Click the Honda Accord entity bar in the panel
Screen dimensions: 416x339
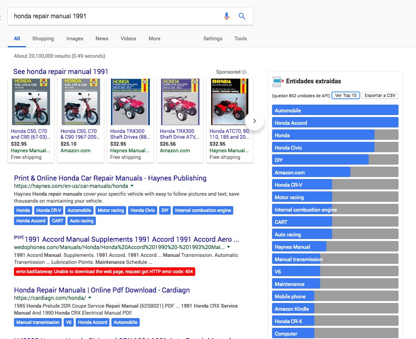pyautogui.click(x=335, y=123)
